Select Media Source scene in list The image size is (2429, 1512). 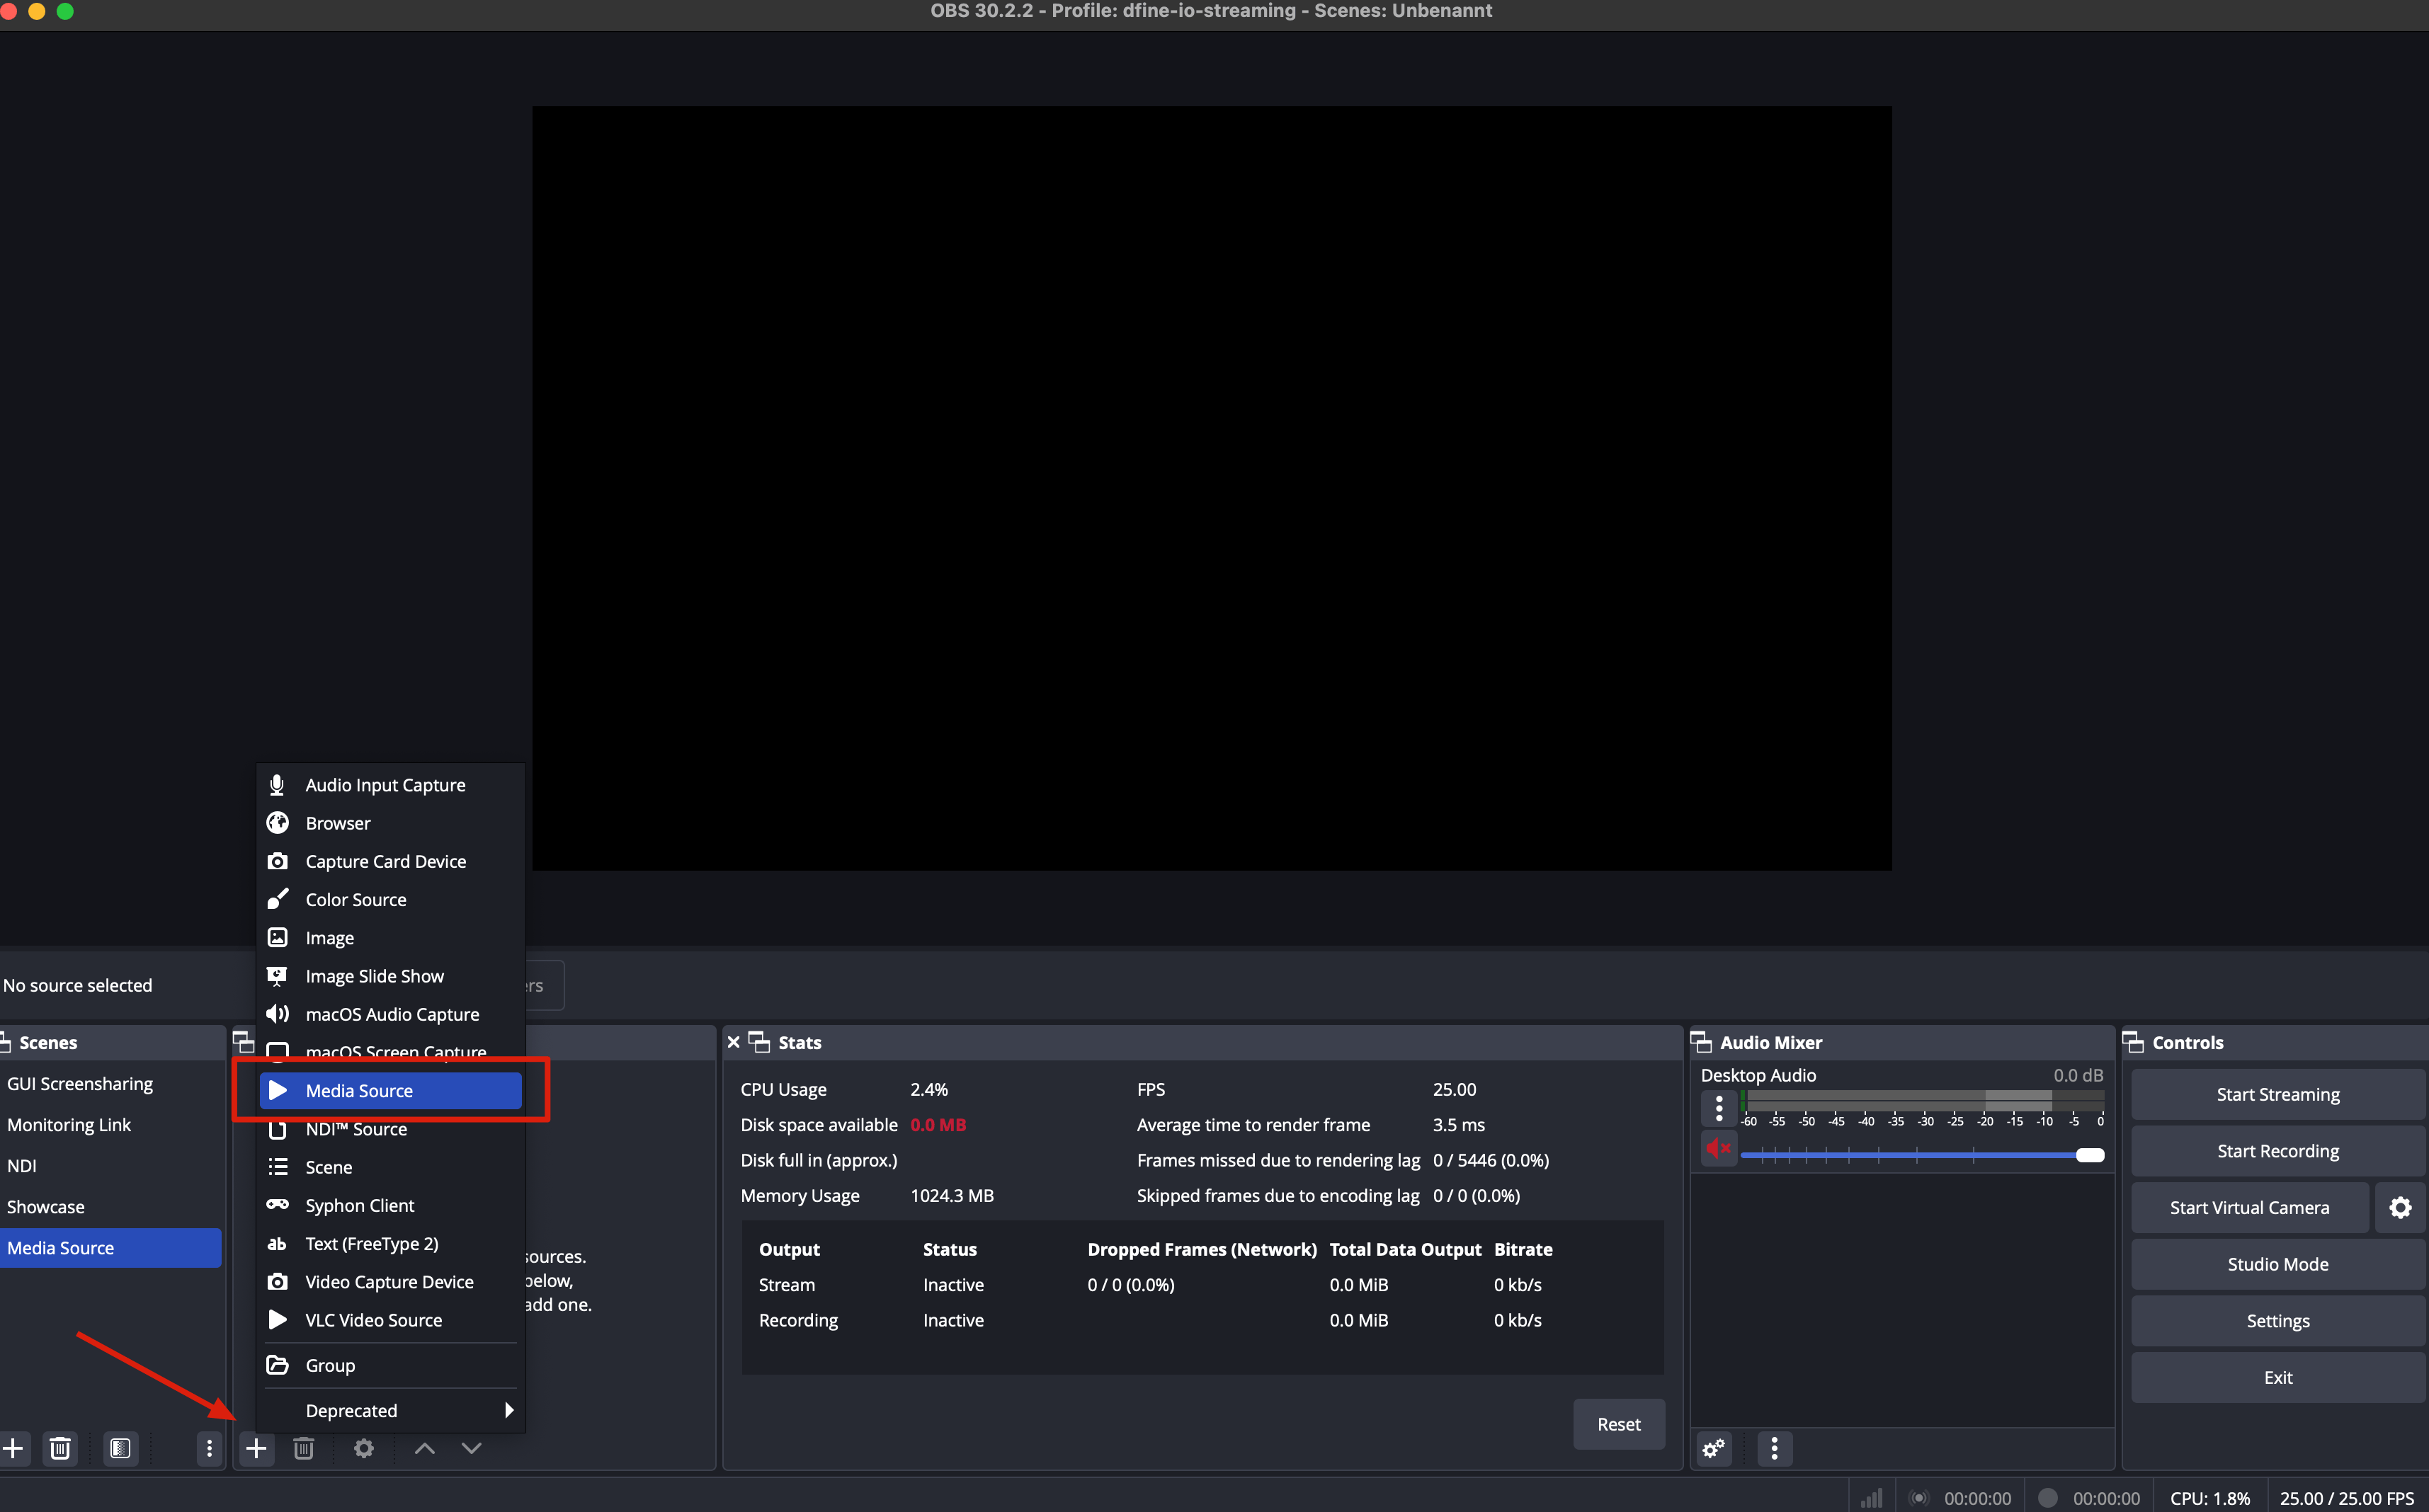[x=110, y=1247]
